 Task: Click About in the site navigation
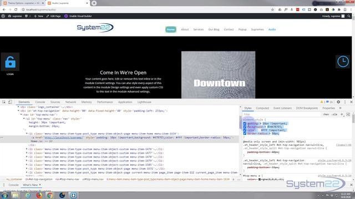[185, 29]
